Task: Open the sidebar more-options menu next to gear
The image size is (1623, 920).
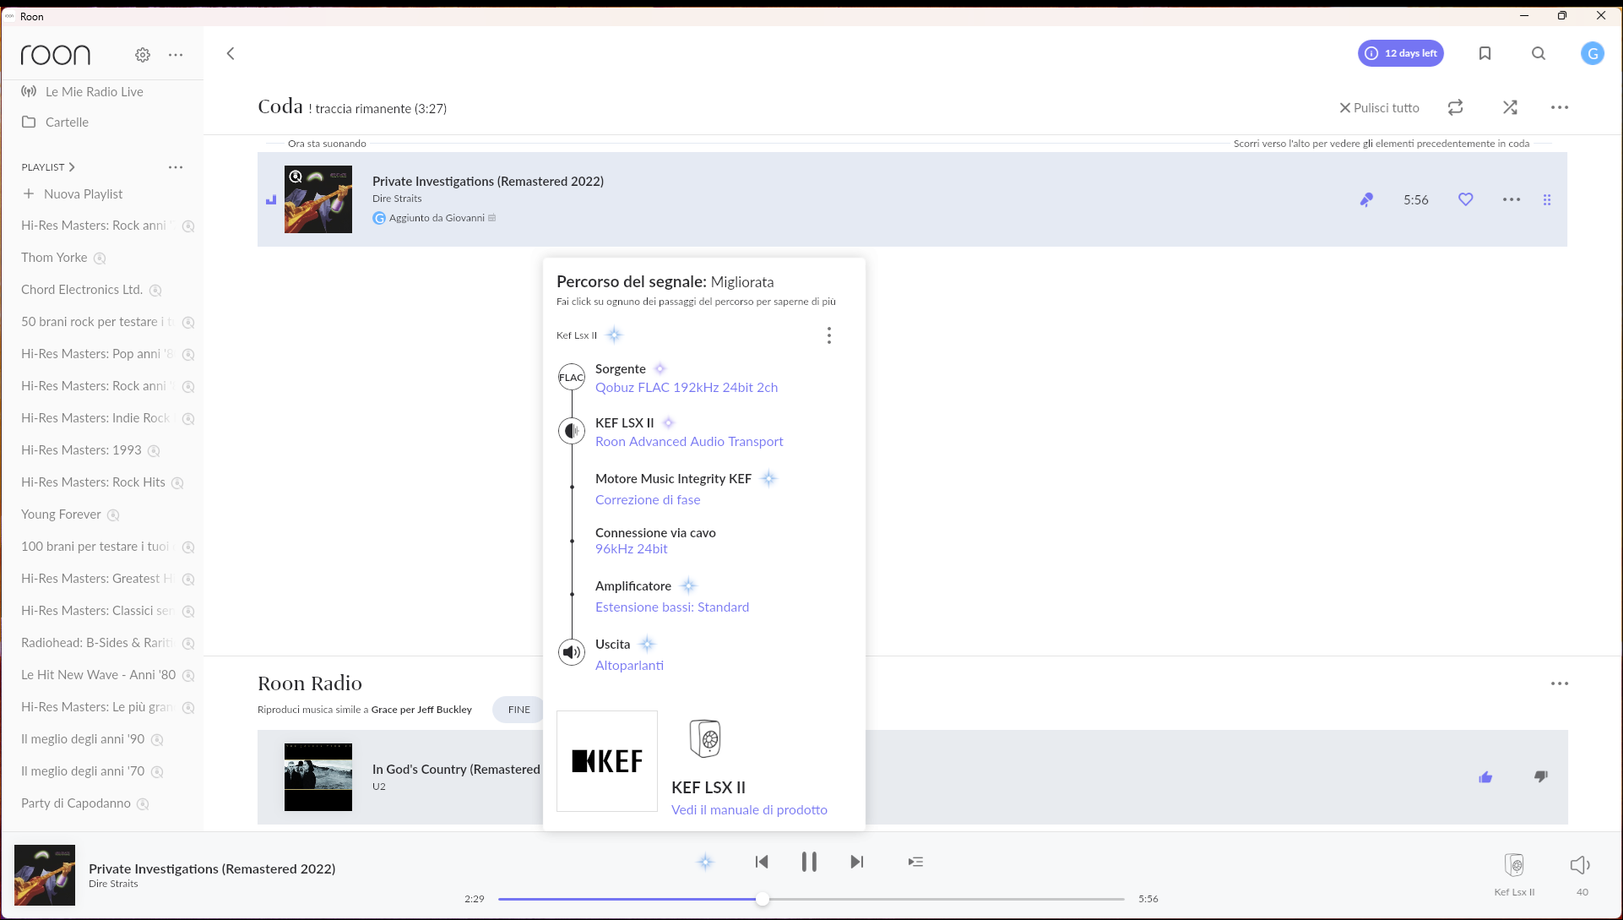Action: point(176,55)
